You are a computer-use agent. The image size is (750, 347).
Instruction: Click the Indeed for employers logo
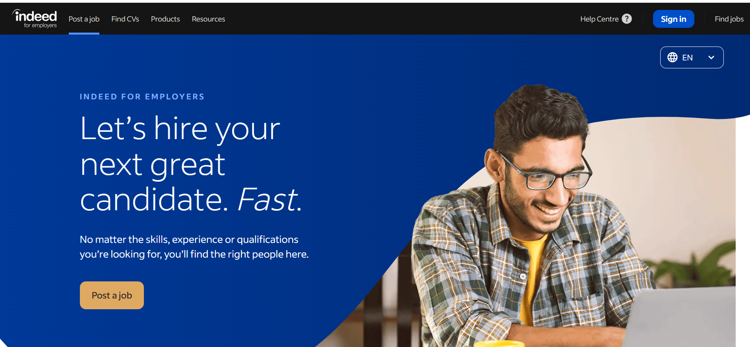click(x=35, y=19)
